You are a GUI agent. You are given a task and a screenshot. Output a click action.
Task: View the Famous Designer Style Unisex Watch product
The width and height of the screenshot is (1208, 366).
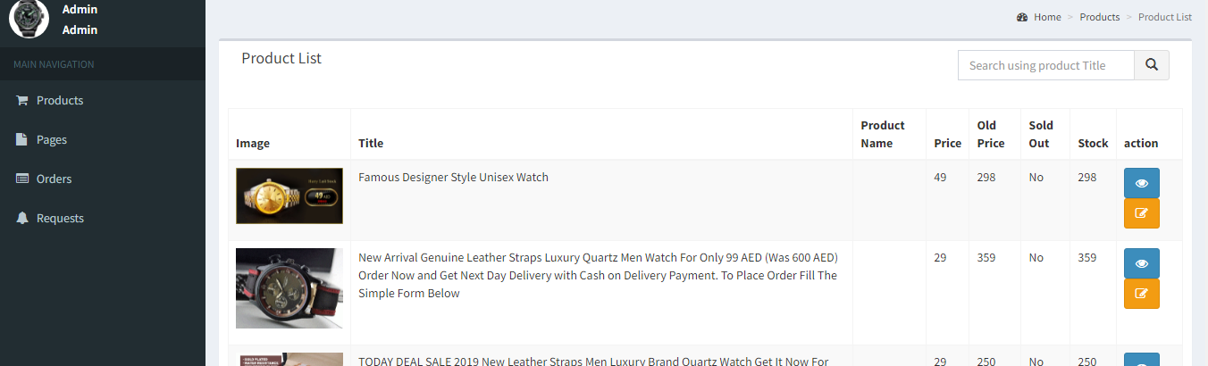1141,183
